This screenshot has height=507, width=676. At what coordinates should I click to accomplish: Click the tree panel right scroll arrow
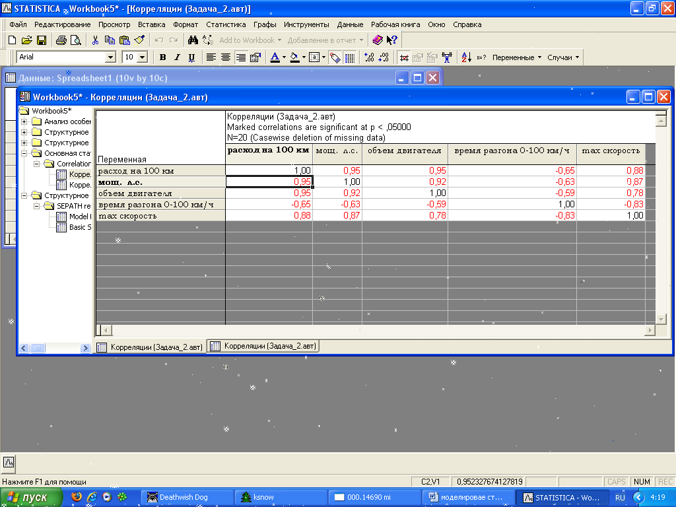click(85, 348)
